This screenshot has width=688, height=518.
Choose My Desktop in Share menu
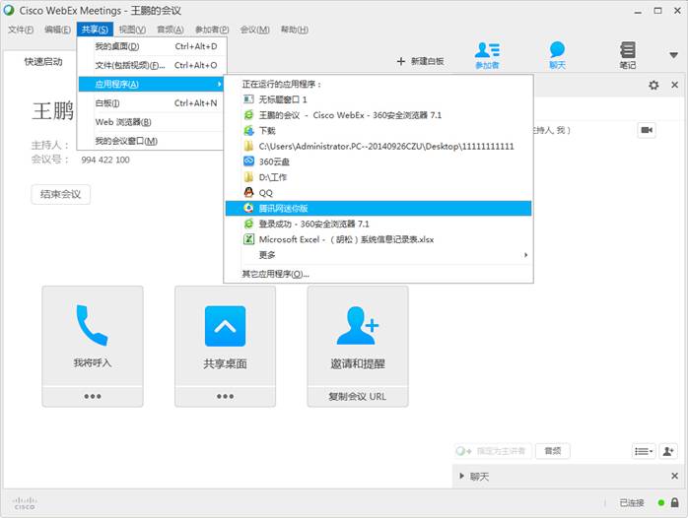pos(152,46)
